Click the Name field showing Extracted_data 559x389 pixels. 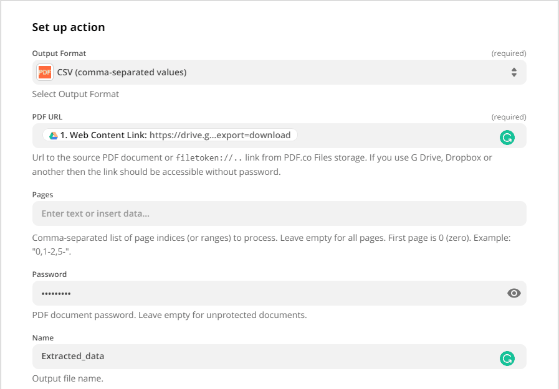(249, 357)
